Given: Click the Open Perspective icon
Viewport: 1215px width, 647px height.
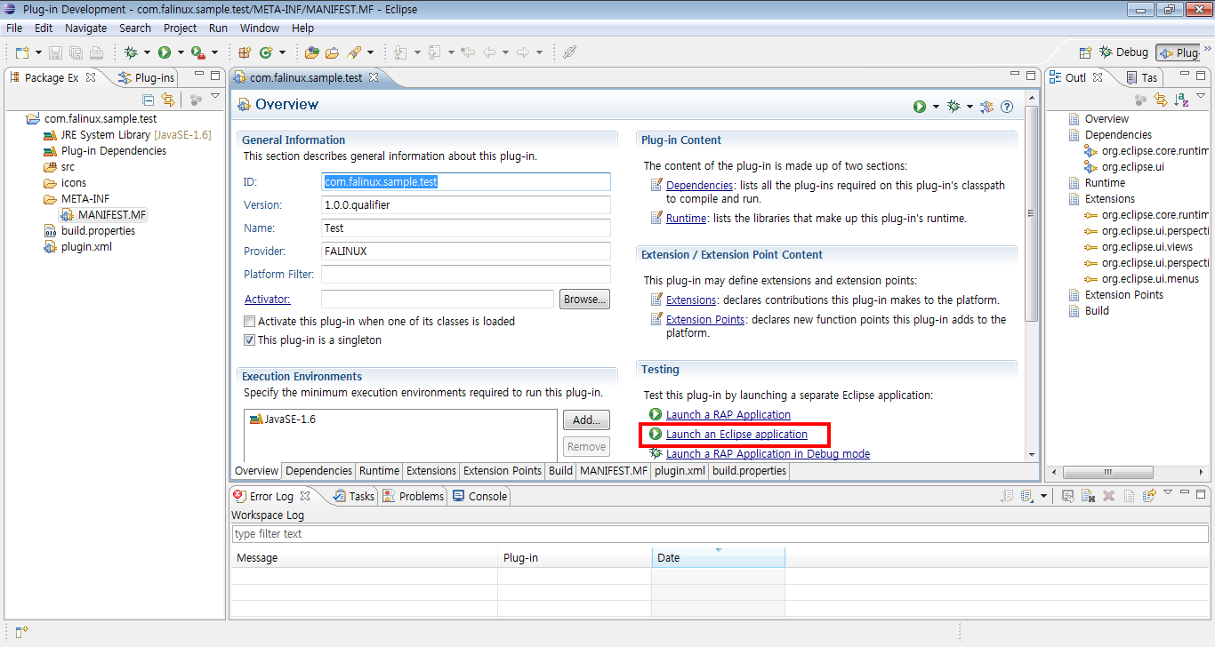Looking at the screenshot, I should [x=1085, y=52].
